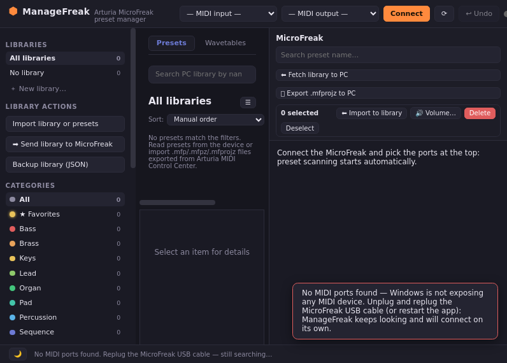
Task: Click 'Select an item for details' text
Action: click(x=202, y=252)
